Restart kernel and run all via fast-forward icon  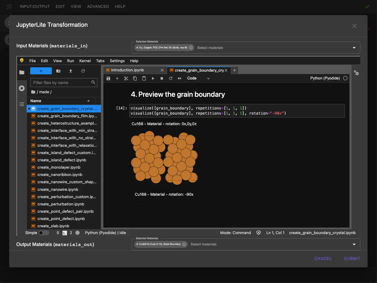(180, 78)
